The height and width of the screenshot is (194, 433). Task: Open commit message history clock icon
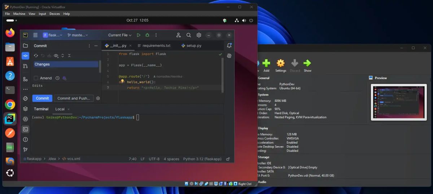click(57, 78)
